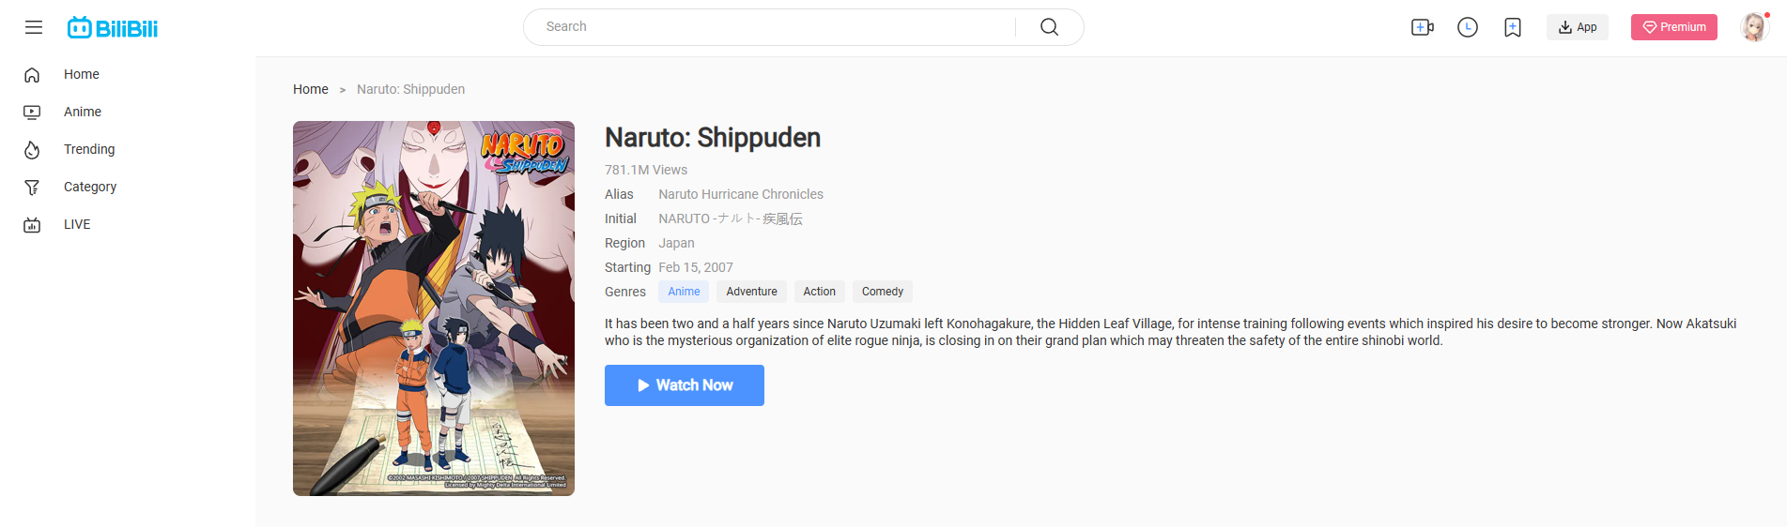Open the bookmarks favorites icon
Viewport: 1787px width, 527px height.
1512,27
